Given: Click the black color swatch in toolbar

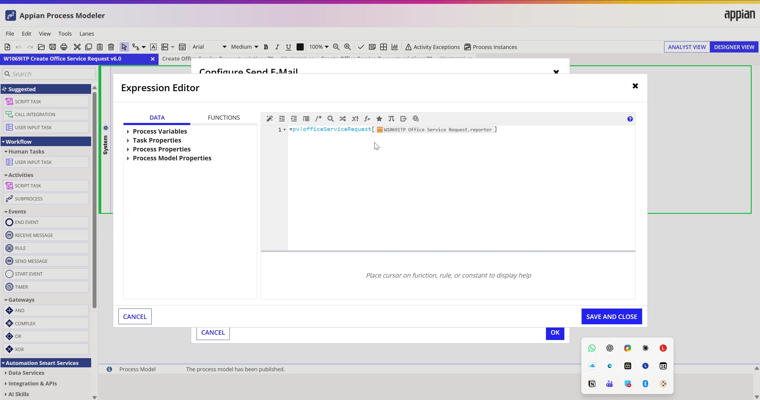Looking at the screenshot, I should [x=300, y=47].
